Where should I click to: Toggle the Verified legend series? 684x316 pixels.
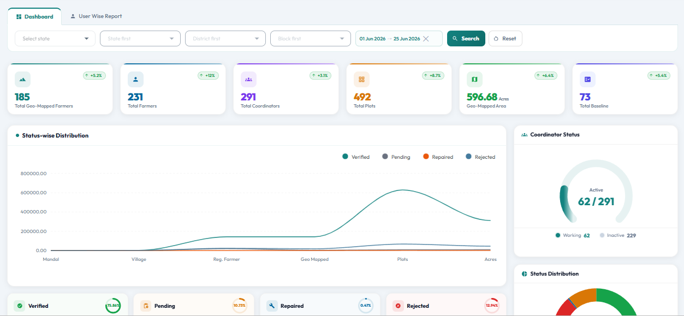(x=356, y=157)
